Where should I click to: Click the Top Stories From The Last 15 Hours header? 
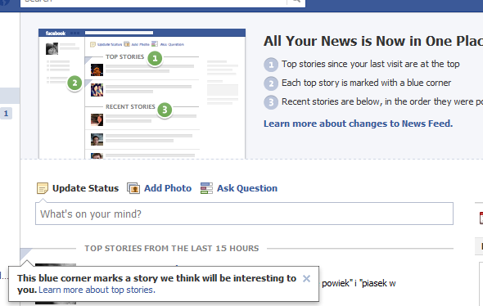pos(172,249)
